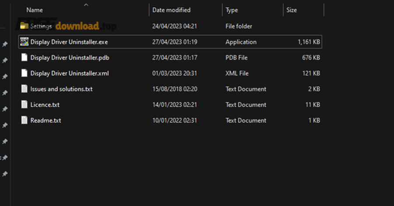Image resolution: width=394 pixels, height=206 pixels.
Task: Click the PDB File type cell
Action: point(236,58)
